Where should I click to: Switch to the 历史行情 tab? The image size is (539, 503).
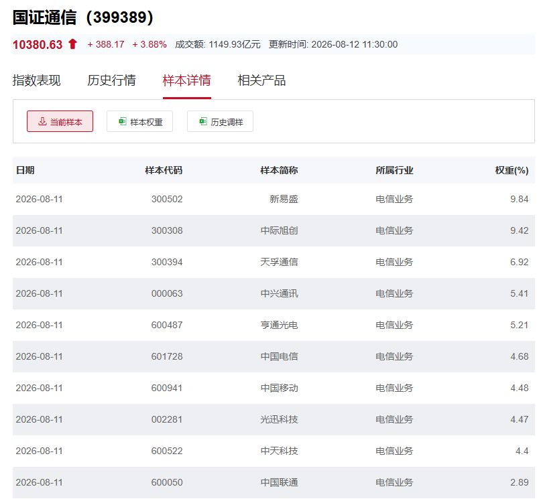[x=111, y=80]
